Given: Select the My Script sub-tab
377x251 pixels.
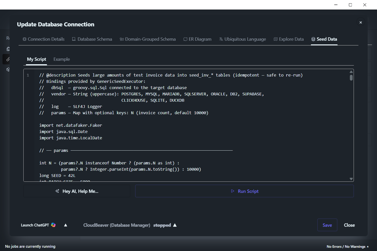Looking at the screenshot, I should 36,59.
